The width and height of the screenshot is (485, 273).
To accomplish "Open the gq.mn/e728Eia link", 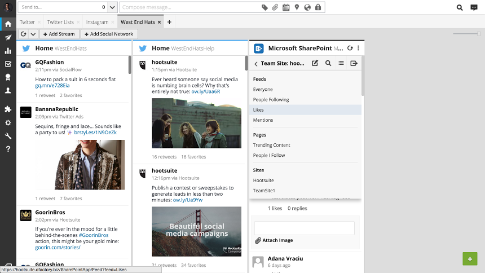I will [52, 85].
